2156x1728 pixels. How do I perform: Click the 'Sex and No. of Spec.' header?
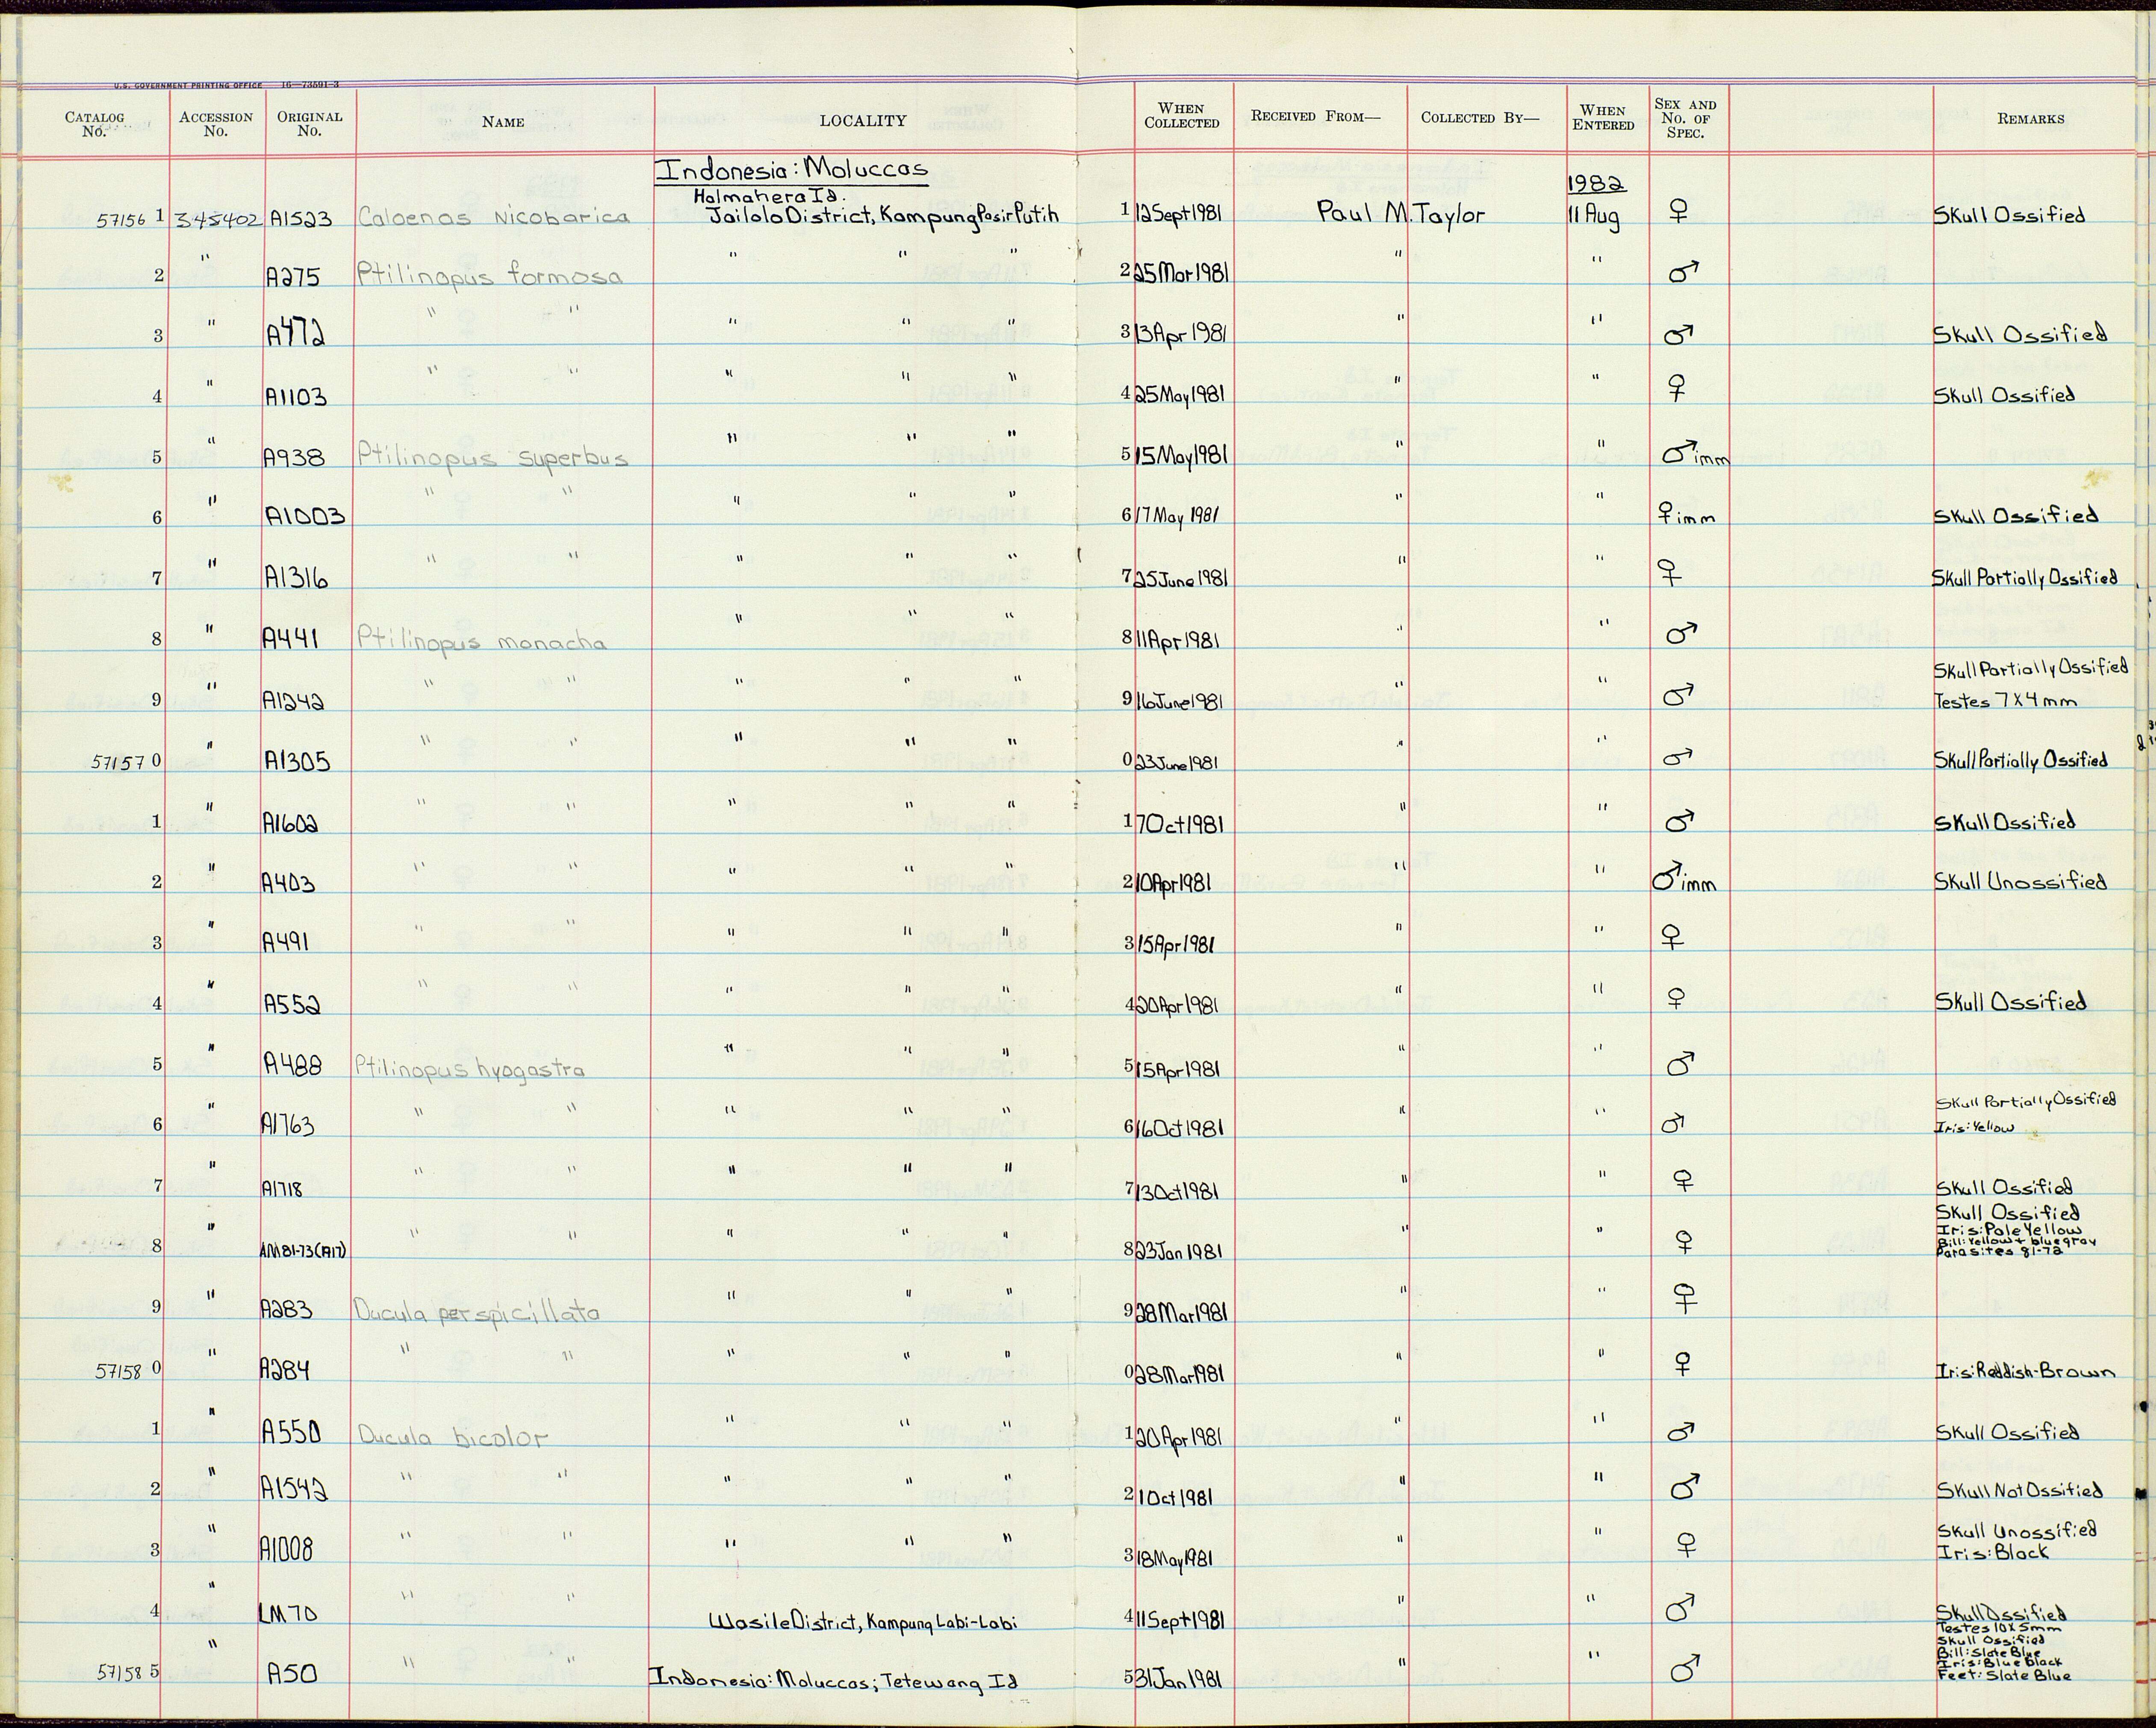(1685, 118)
